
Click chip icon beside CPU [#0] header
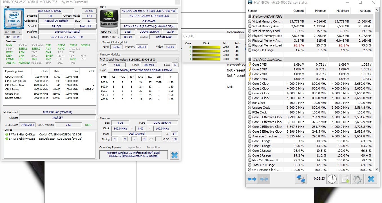click(x=249, y=60)
